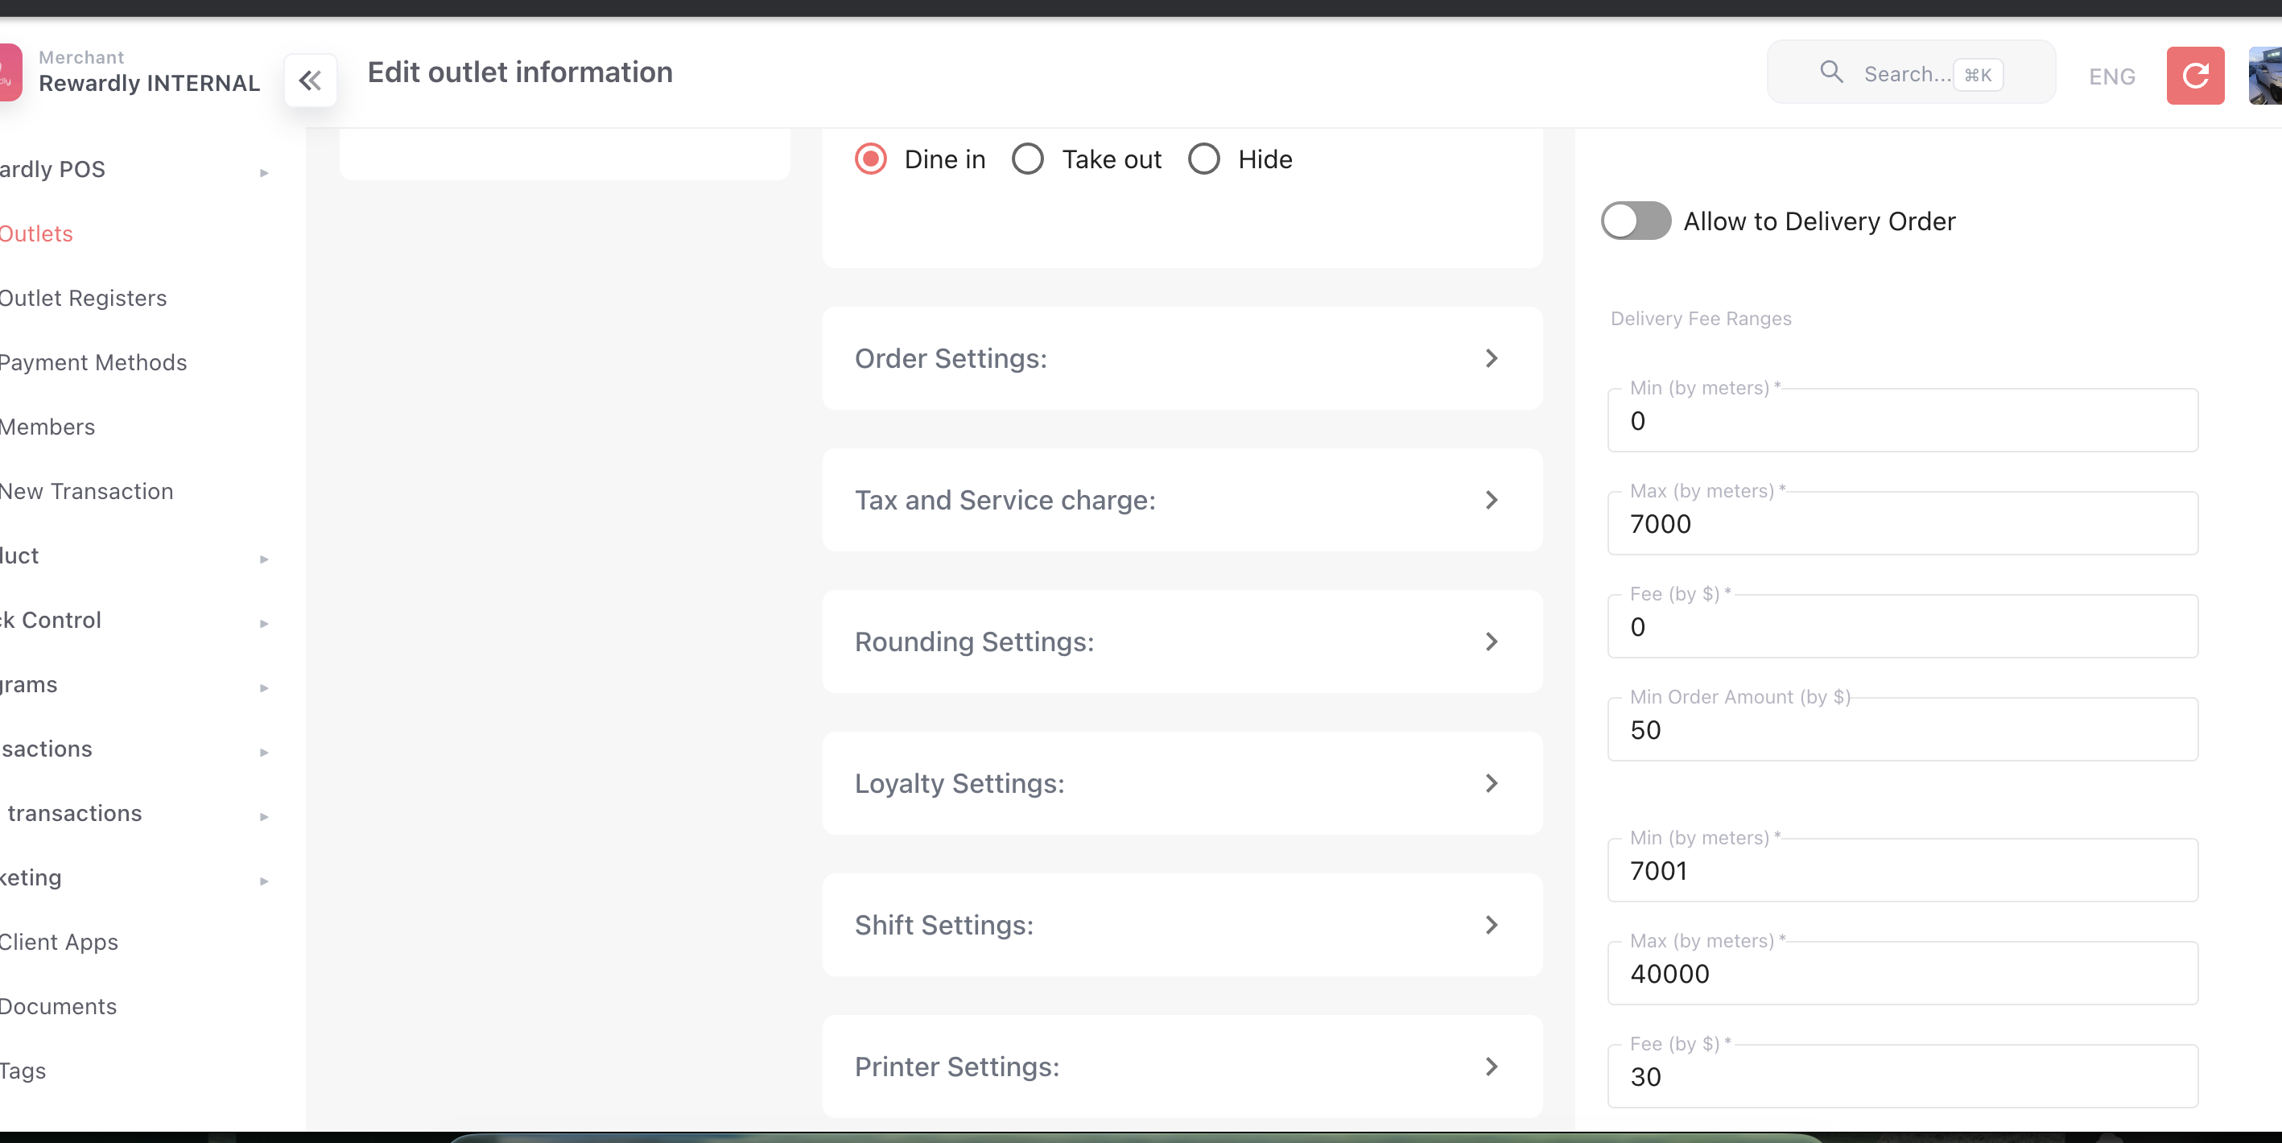
Task: Click the Rewardly merchant logo
Action: coord(10,72)
